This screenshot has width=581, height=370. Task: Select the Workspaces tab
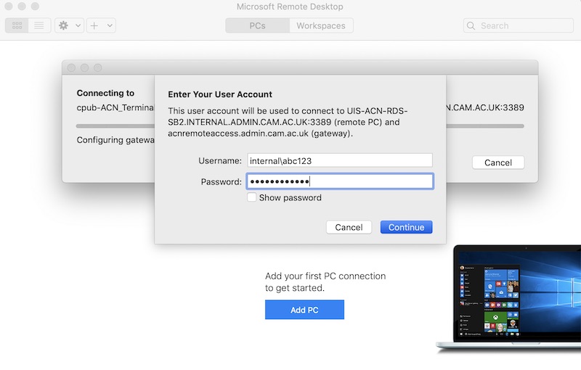point(321,25)
